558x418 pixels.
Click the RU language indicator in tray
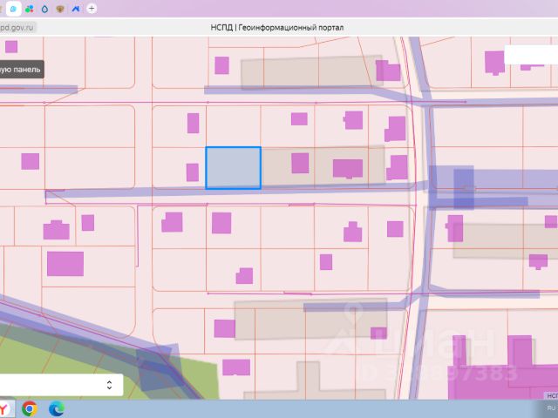[x=551, y=408]
